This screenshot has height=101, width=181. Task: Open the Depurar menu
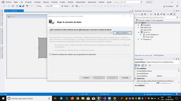(46, 2)
